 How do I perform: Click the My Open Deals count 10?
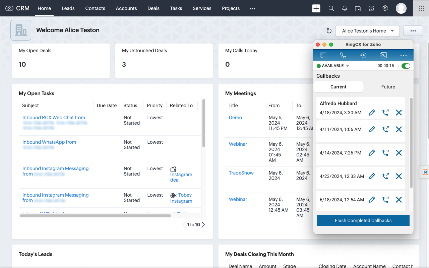click(x=22, y=64)
